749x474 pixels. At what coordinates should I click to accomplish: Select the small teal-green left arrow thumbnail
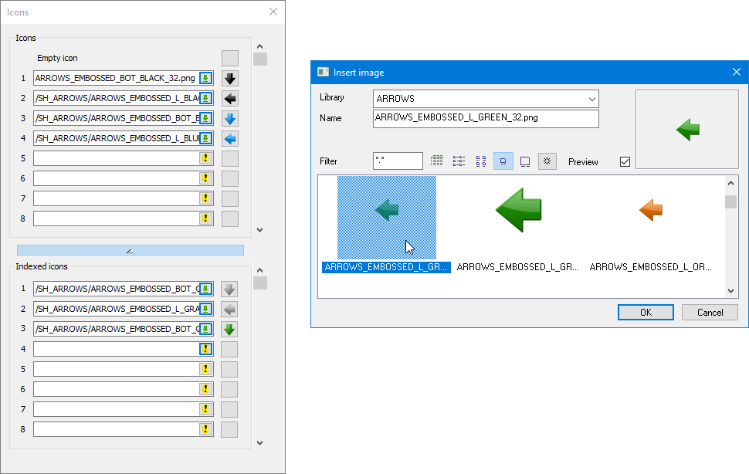click(x=387, y=217)
